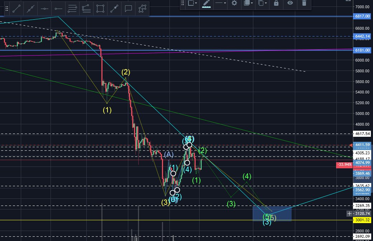This screenshot has width=373, height=241.
Task: Hide the selected drawing with eye icon
Action: (290, 3)
